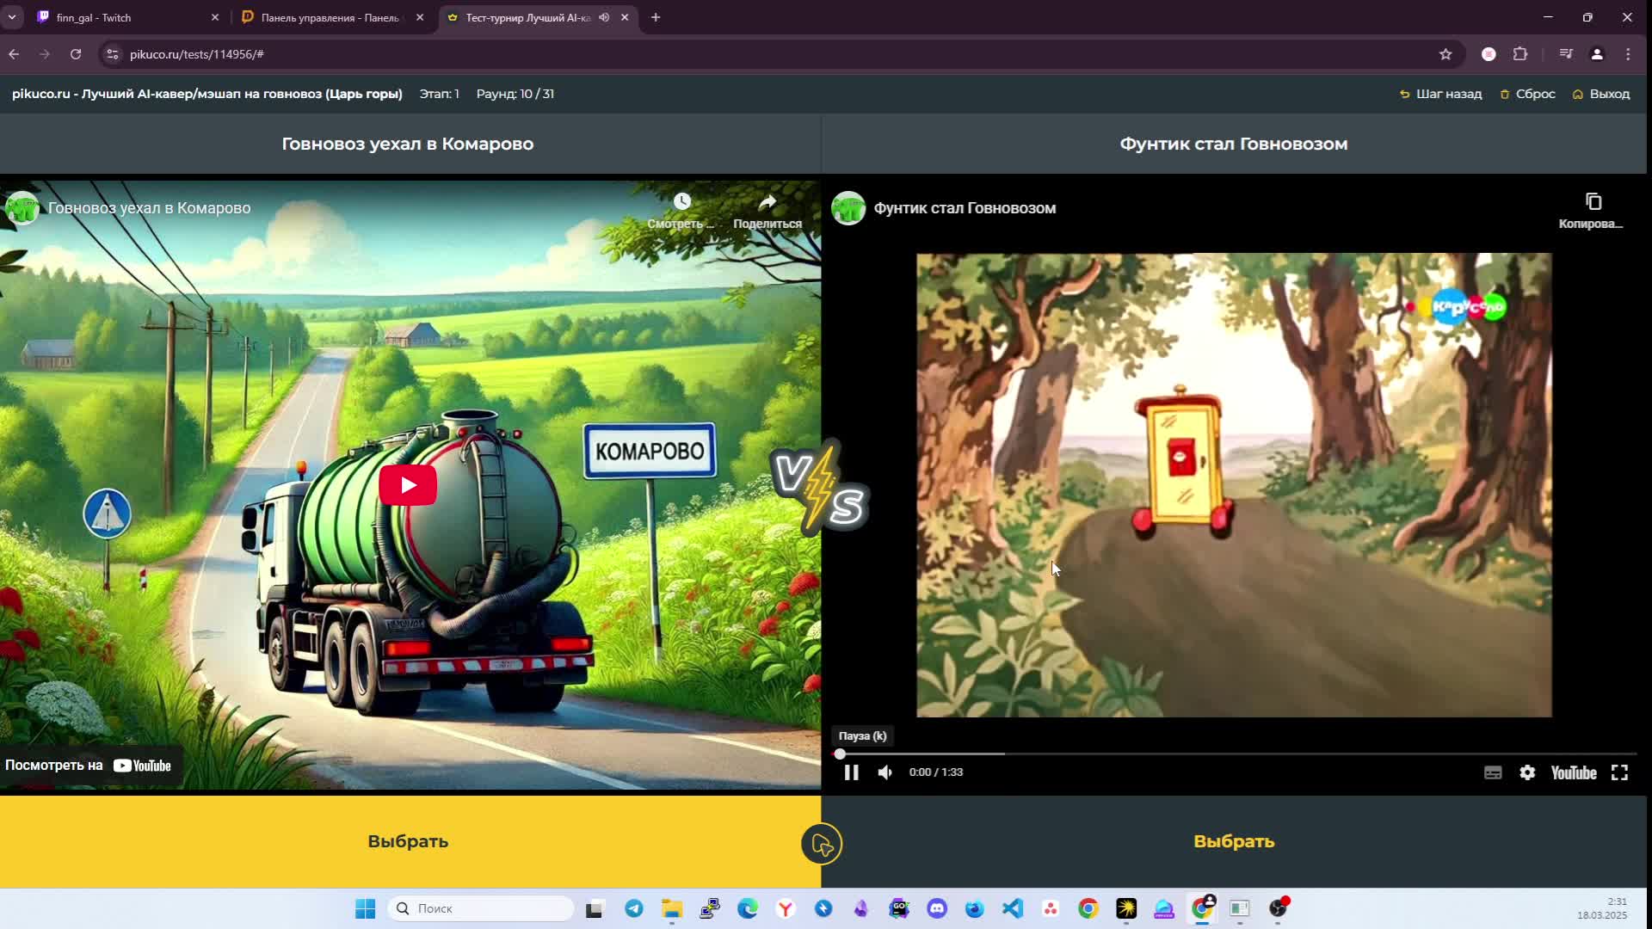
Task: Reset the tournament with Сброс
Action: 1527,94
